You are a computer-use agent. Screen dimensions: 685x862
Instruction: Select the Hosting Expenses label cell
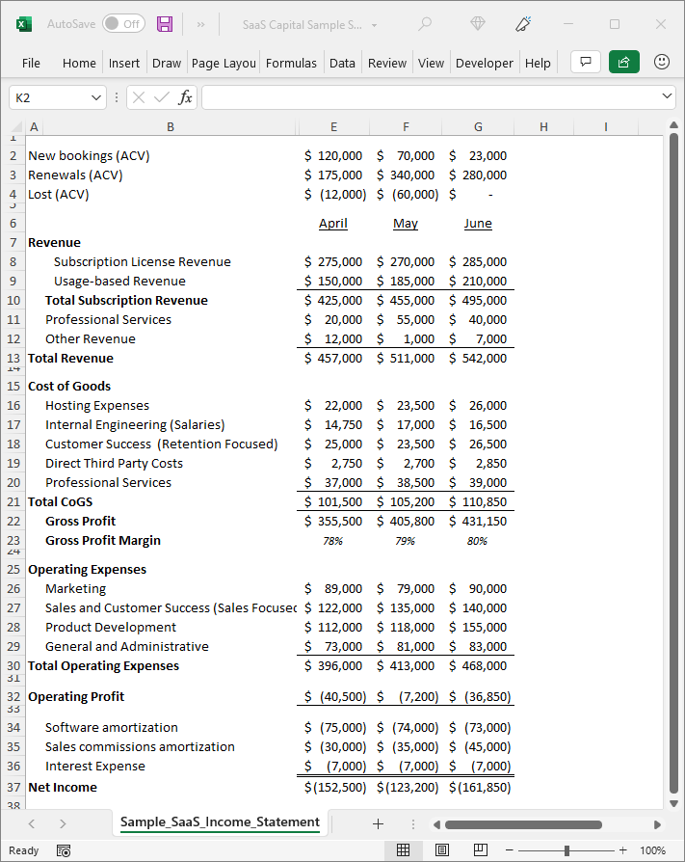coord(97,406)
